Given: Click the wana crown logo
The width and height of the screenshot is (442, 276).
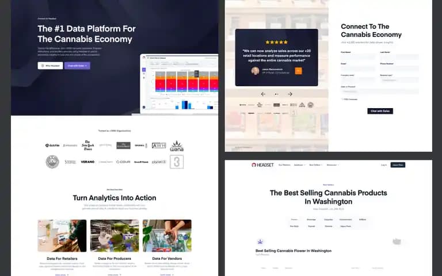Looking at the screenshot, I should [x=177, y=146].
